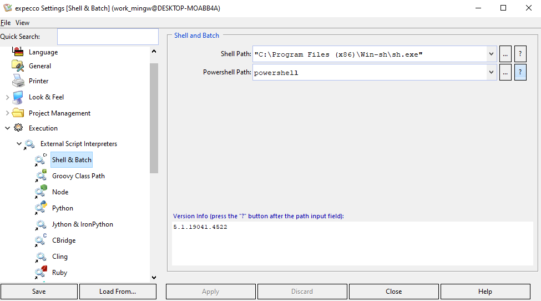Collapse the Execution tree node
This screenshot has width=541, height=301.
(x=7, y=128)
